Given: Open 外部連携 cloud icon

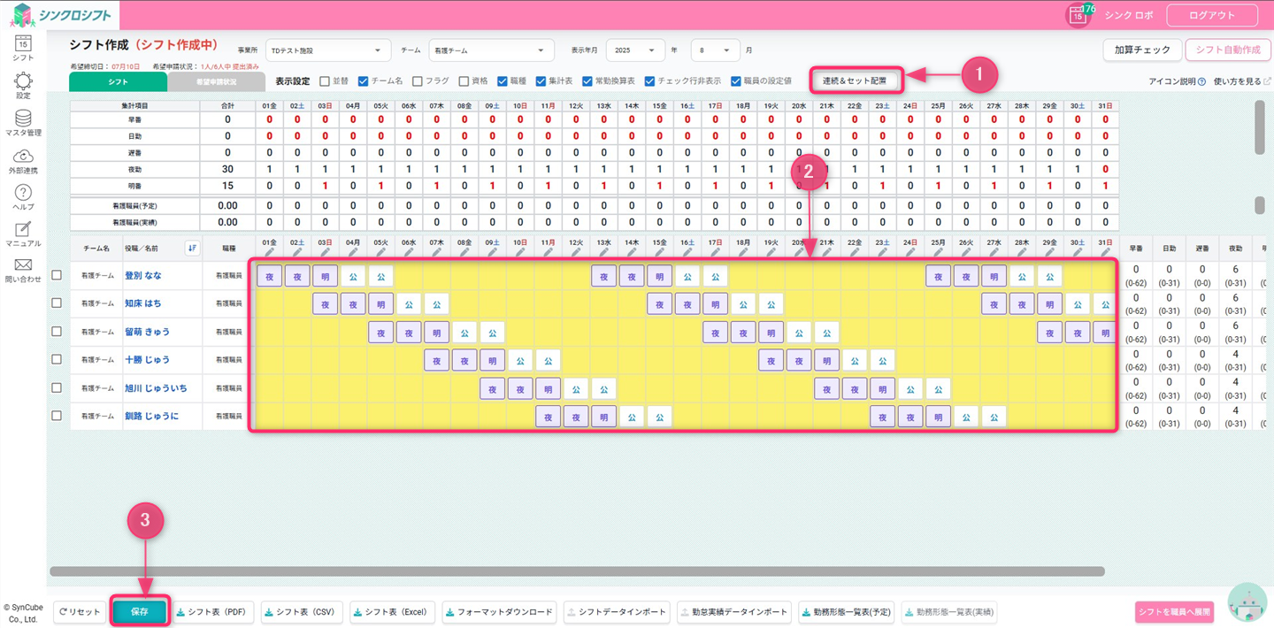Looking at the screenshot, I should (23, 157).
